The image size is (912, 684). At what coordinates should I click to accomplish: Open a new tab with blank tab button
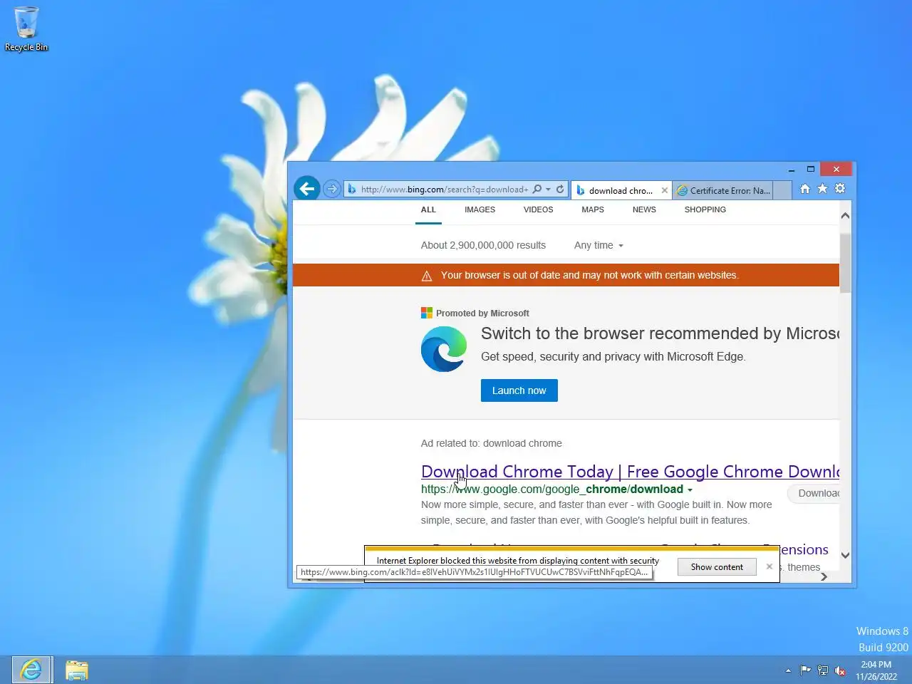(x=782, y=190)
